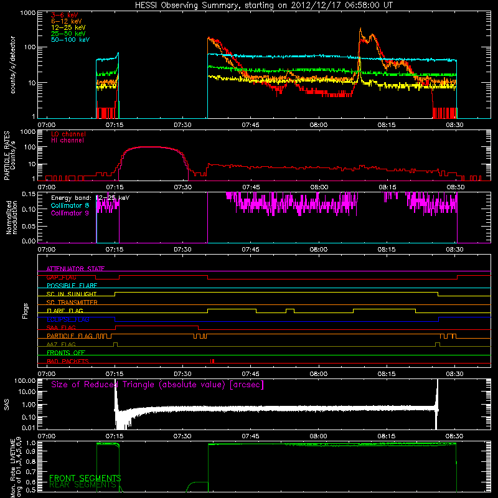The image size is (498, 498).
Task: Click the 0.15 tick on the modulation axis
Action: 29,194
